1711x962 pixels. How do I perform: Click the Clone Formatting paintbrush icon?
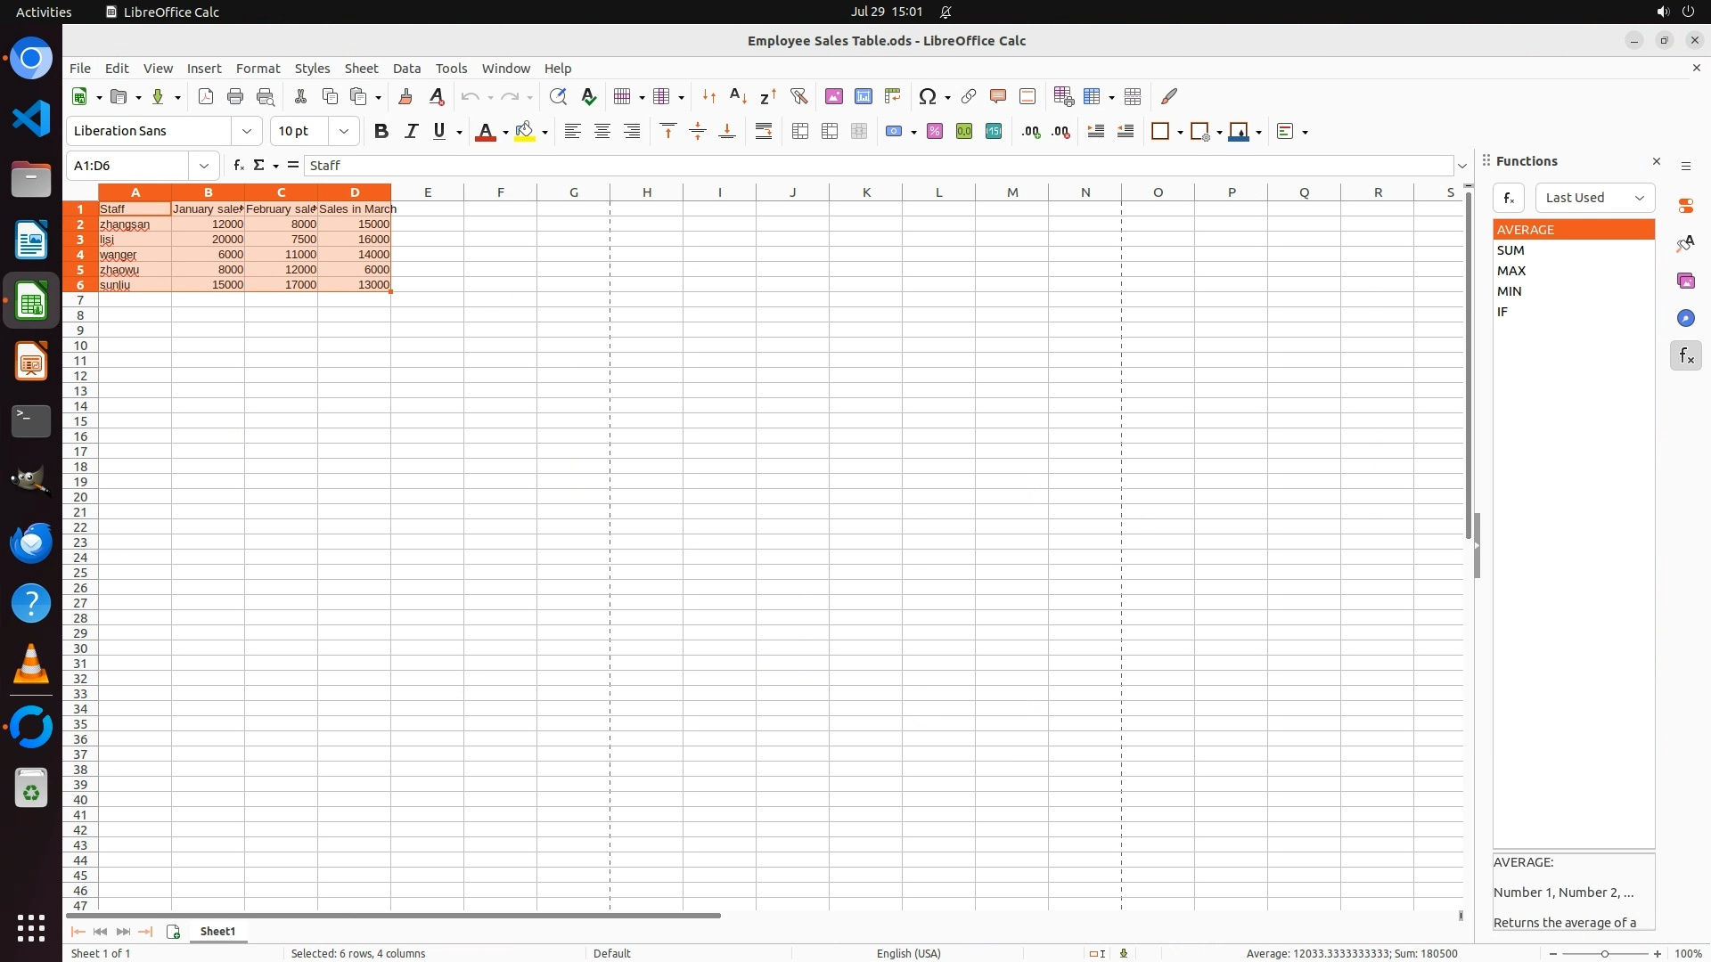405,96
